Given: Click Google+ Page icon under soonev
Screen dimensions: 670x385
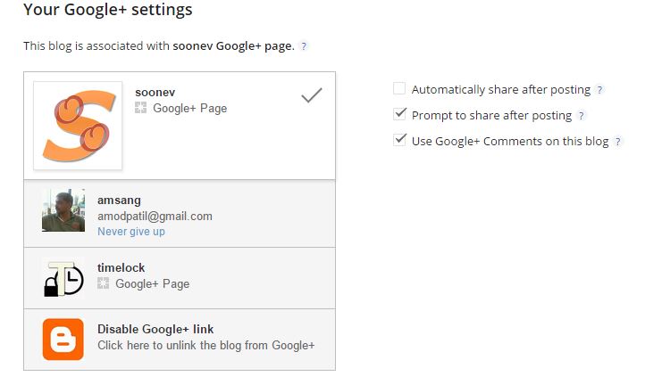Looking at the screenshot, I should 140,108.
